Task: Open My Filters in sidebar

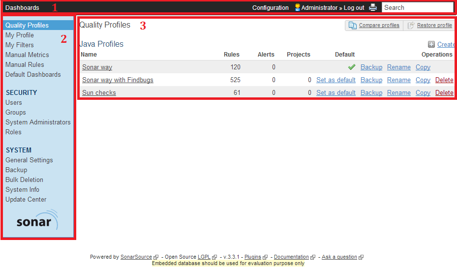Action: (20, 45)
